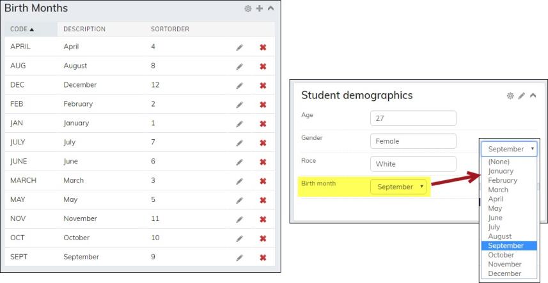Viewport: 548px width, 283px height.
Task: Open the Birth month dropdown
Action: coord(400,187)
